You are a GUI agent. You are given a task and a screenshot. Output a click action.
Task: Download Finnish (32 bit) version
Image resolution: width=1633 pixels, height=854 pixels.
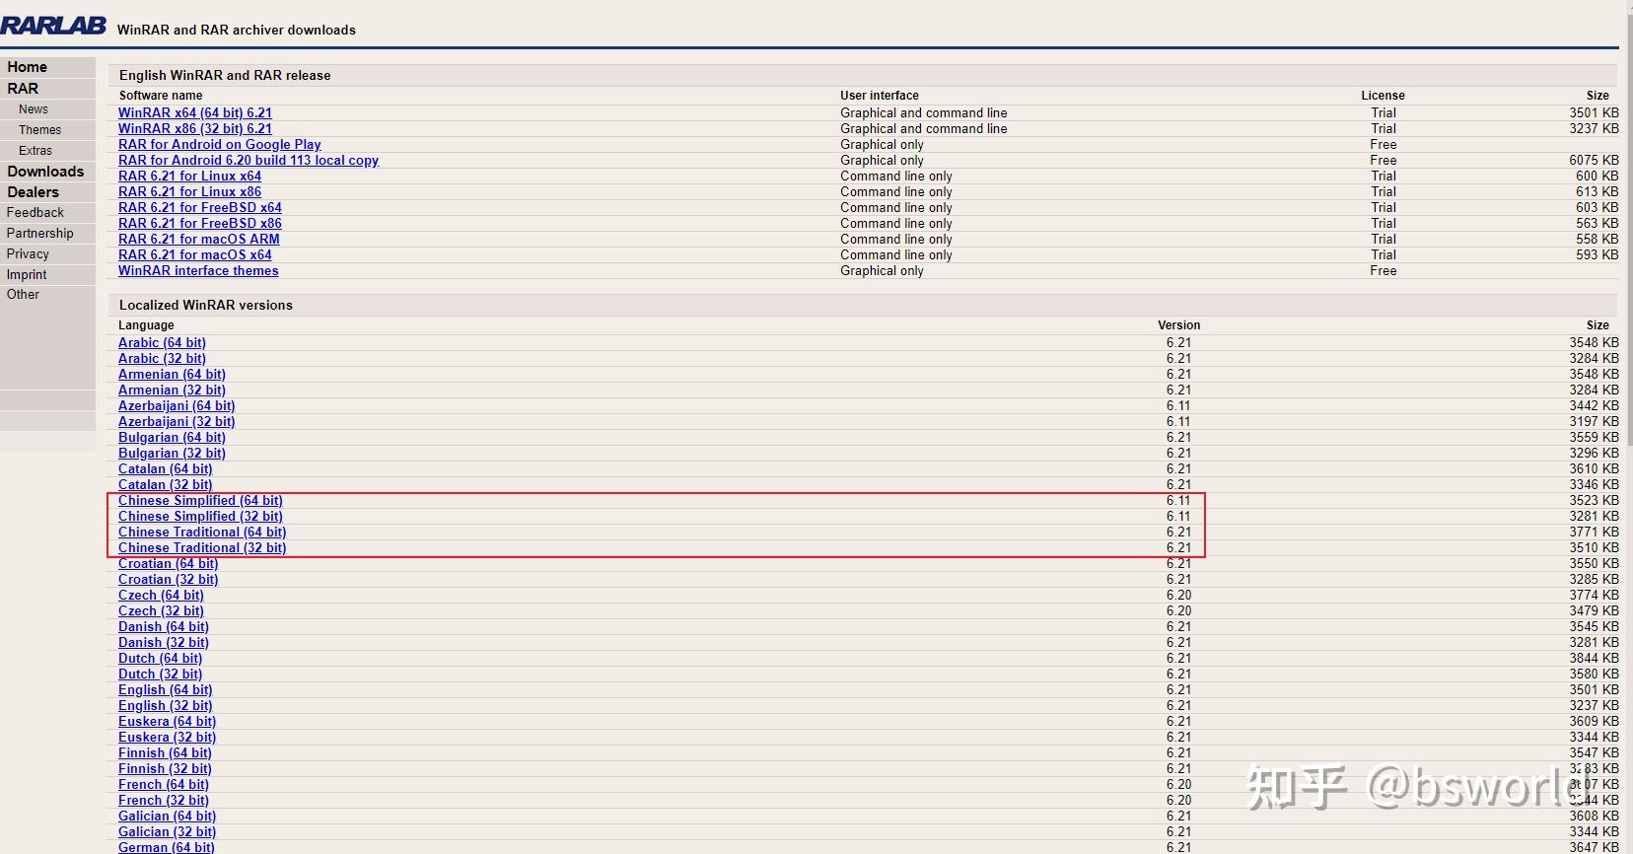(x=165, y=769)
